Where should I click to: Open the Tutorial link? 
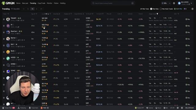149,108
